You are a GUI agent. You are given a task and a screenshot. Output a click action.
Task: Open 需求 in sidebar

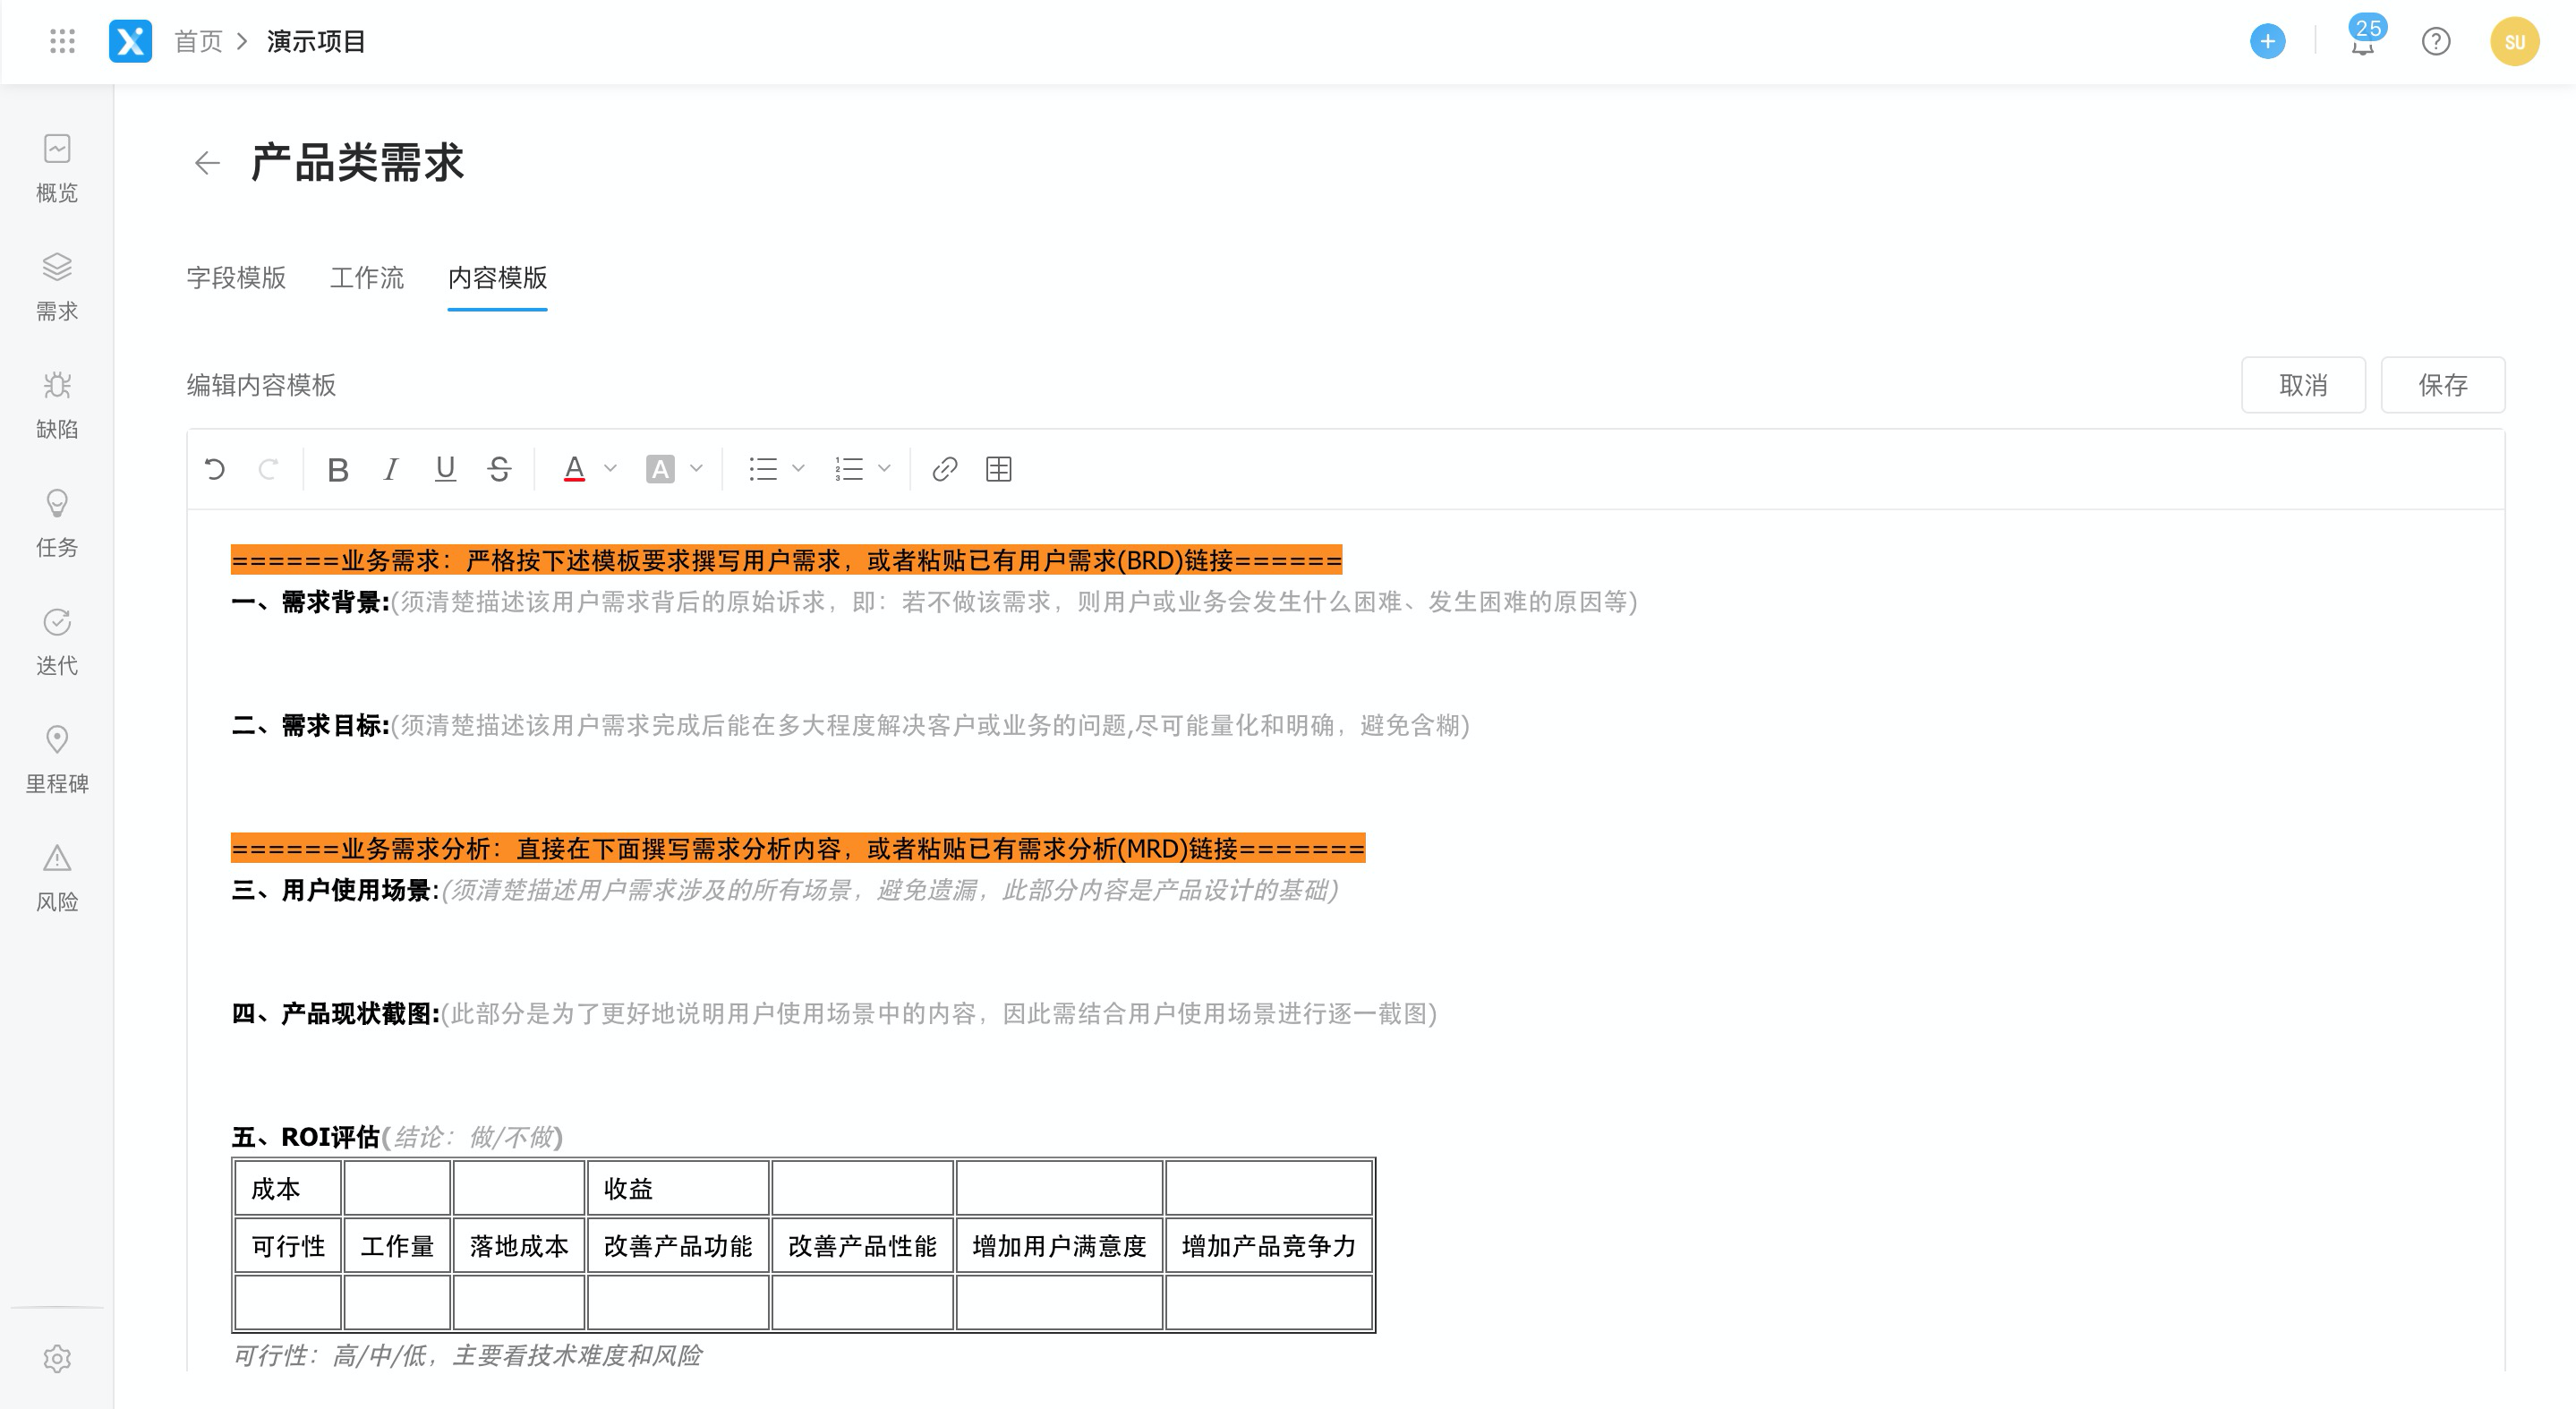point(57,287)
